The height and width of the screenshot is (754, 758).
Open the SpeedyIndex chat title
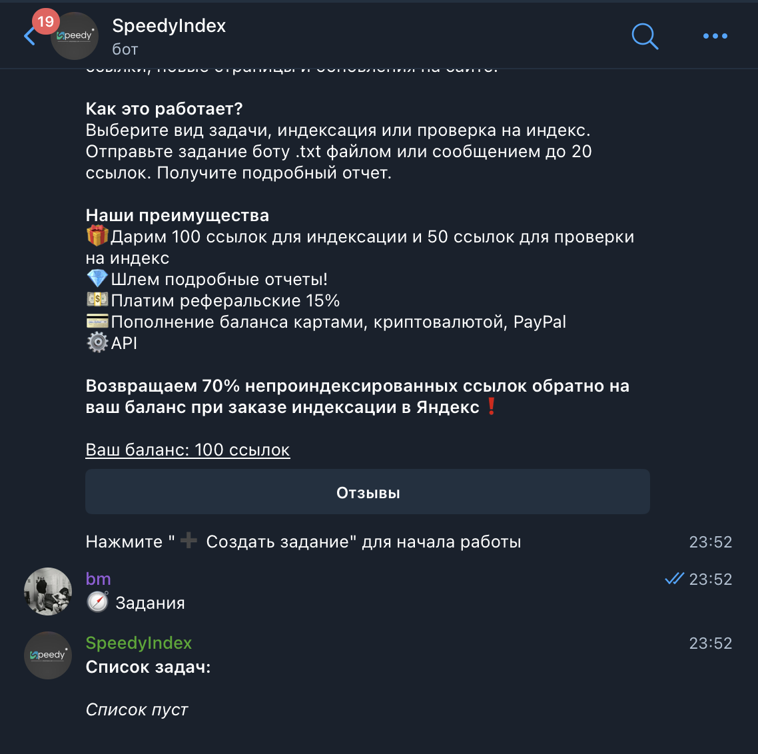tap(169, 25)
